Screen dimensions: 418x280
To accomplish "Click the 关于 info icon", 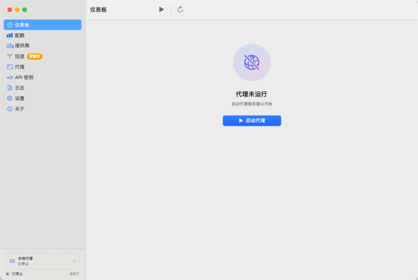I will [9, 109].
